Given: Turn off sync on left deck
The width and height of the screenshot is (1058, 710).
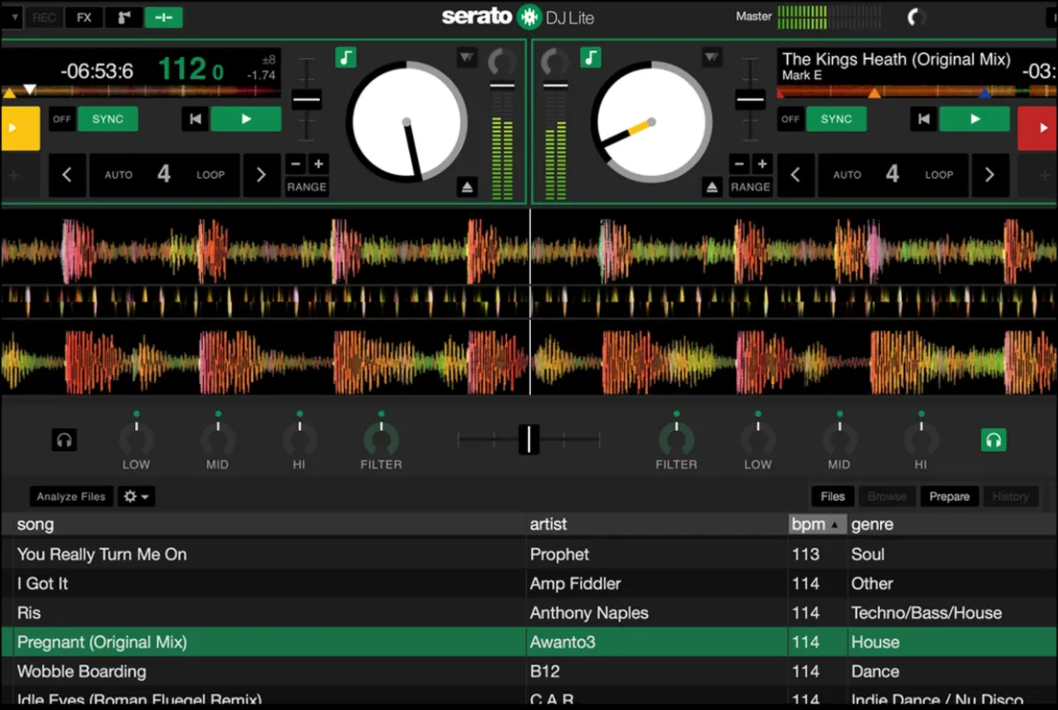Looking at the screenshot, I should click(x=61, y=119).
